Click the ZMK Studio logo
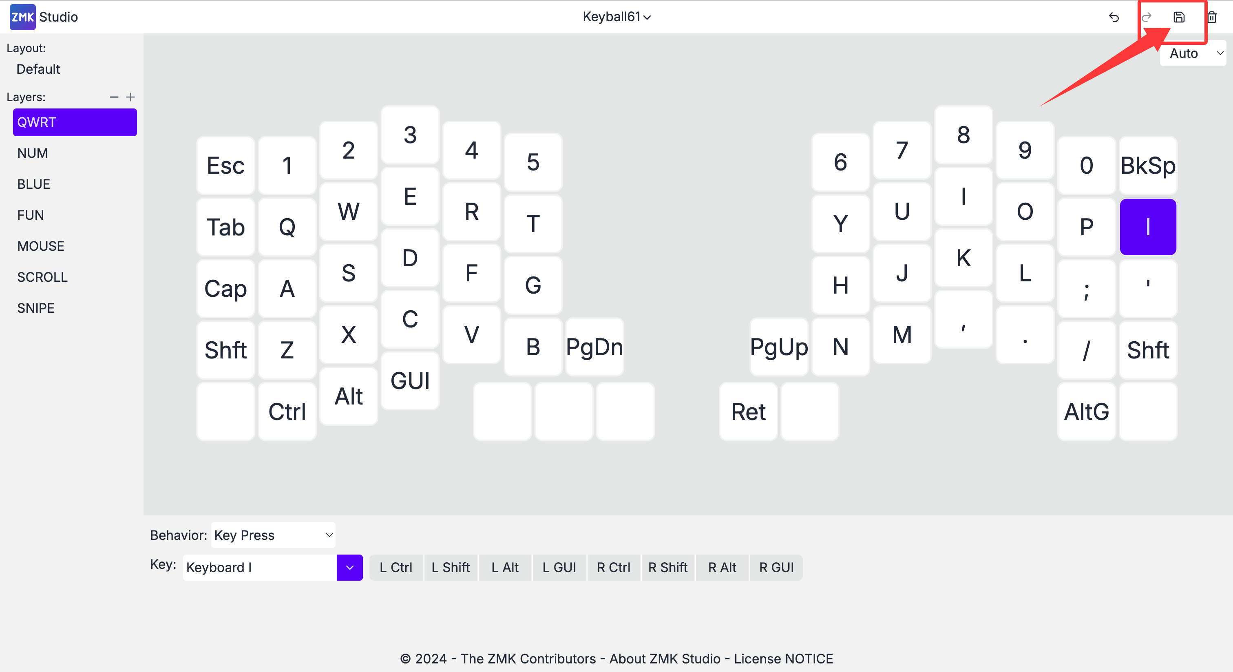The image size is (1233, 672). click(22, 17)
